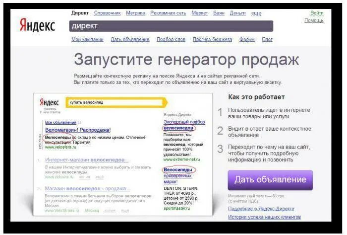Viewport: 347px width, 235px height.
Task: Open the Экспертный подбор велосипедов ad
Action: click(184, 125)
